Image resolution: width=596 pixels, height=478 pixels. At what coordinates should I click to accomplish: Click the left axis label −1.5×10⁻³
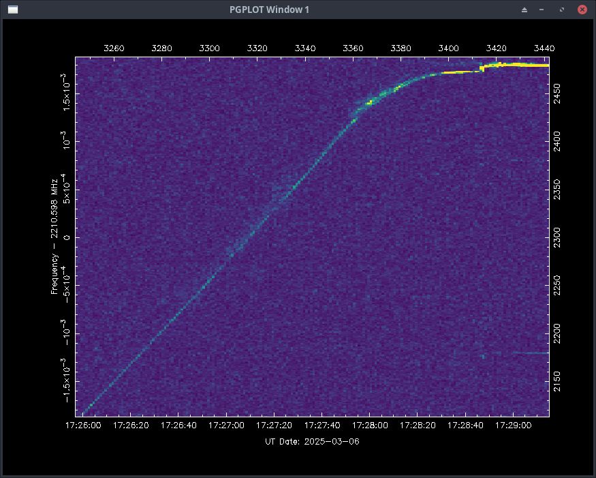point(66,380)
